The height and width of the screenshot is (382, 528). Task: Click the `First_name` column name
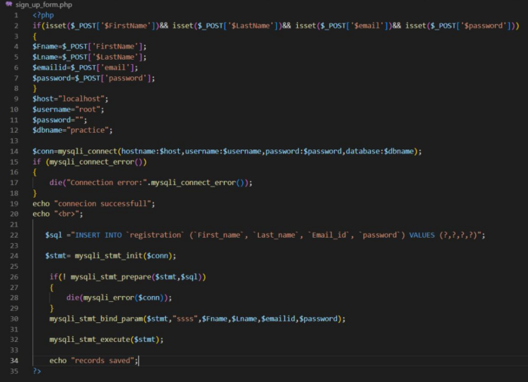pyautogui.click(x=219, y=235)
